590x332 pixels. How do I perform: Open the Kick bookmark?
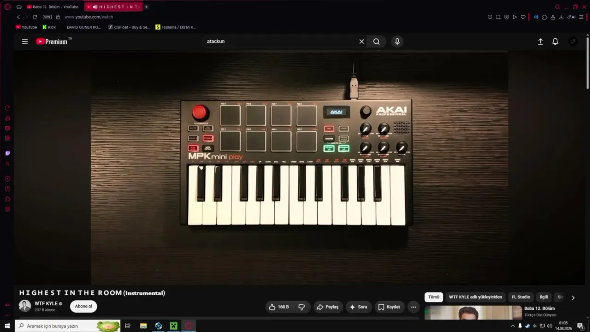pyautogui.click(x=49, y=27)
